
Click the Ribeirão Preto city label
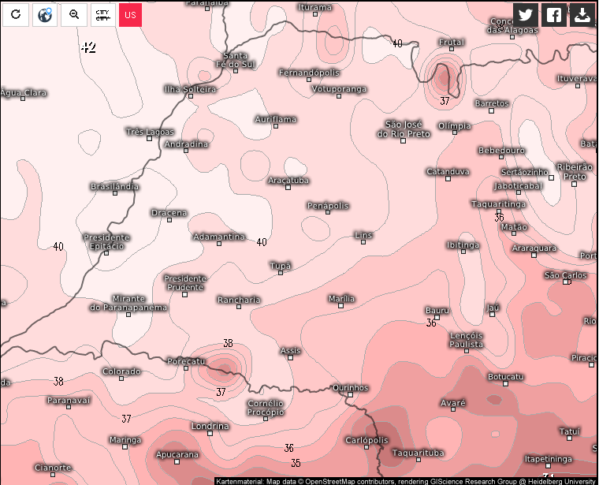pos(574,171)
